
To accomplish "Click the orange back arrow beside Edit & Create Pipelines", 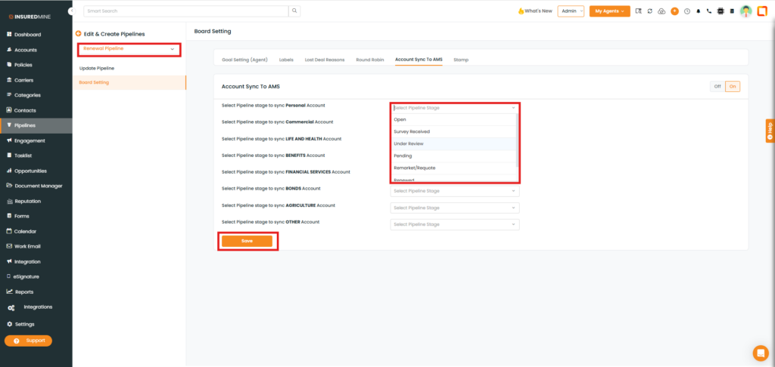I will [78, 34].
